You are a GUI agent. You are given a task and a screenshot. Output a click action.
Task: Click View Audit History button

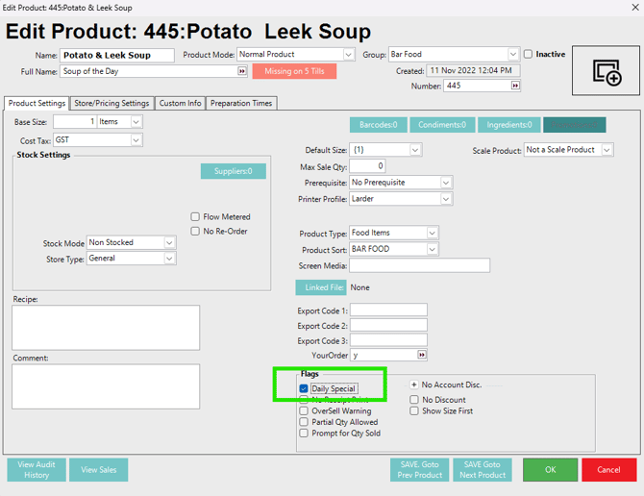pos(37,469)
